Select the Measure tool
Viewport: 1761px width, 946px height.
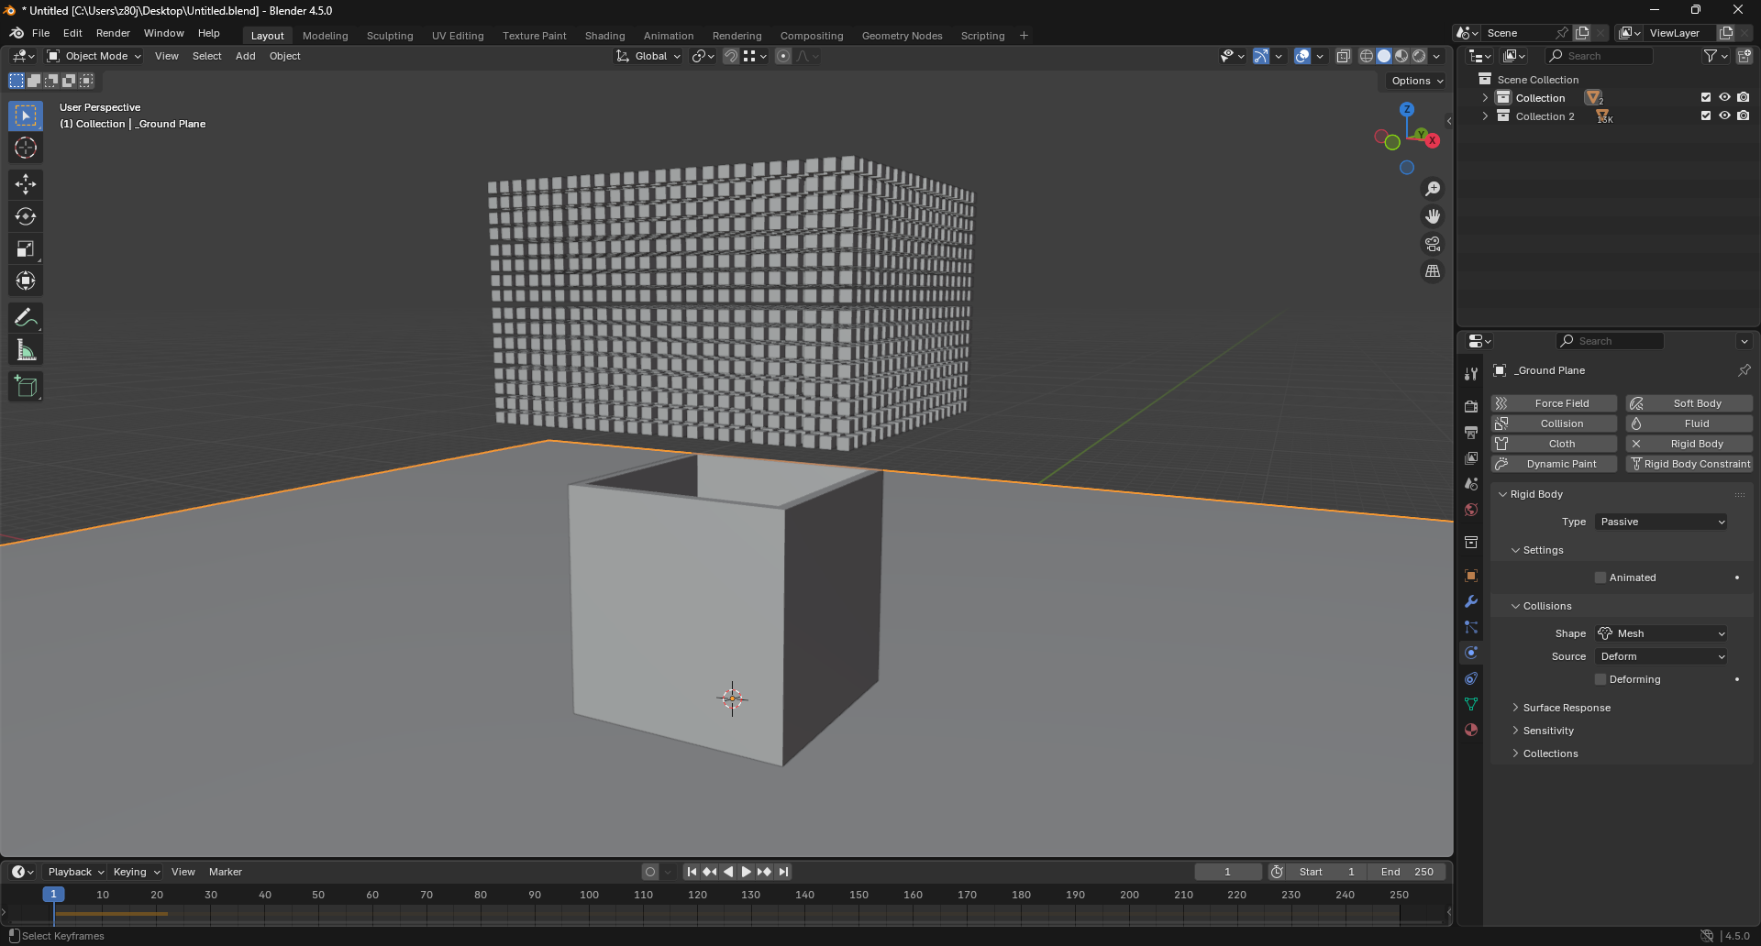coord(26,350)
